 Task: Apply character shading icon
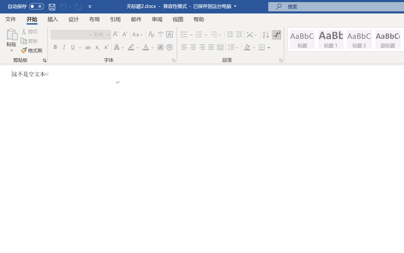point(161,47)
